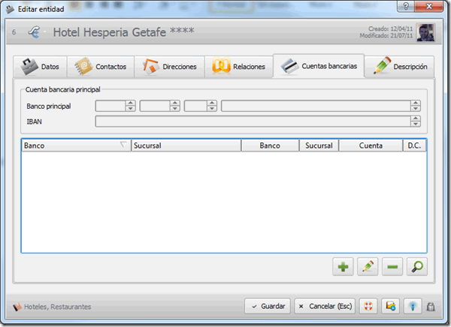Open help via lifebuoy icon
The width and height of the screenshot is (451, 327).
[368, 306]
